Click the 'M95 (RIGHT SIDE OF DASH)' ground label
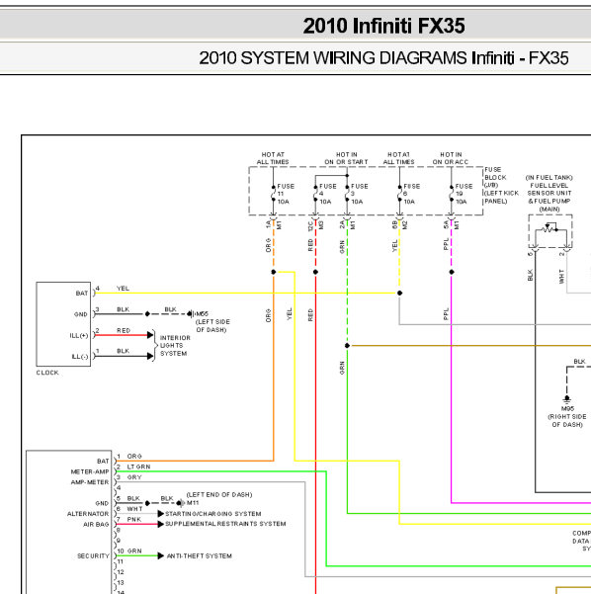591x594 pixels. [567, 417]
